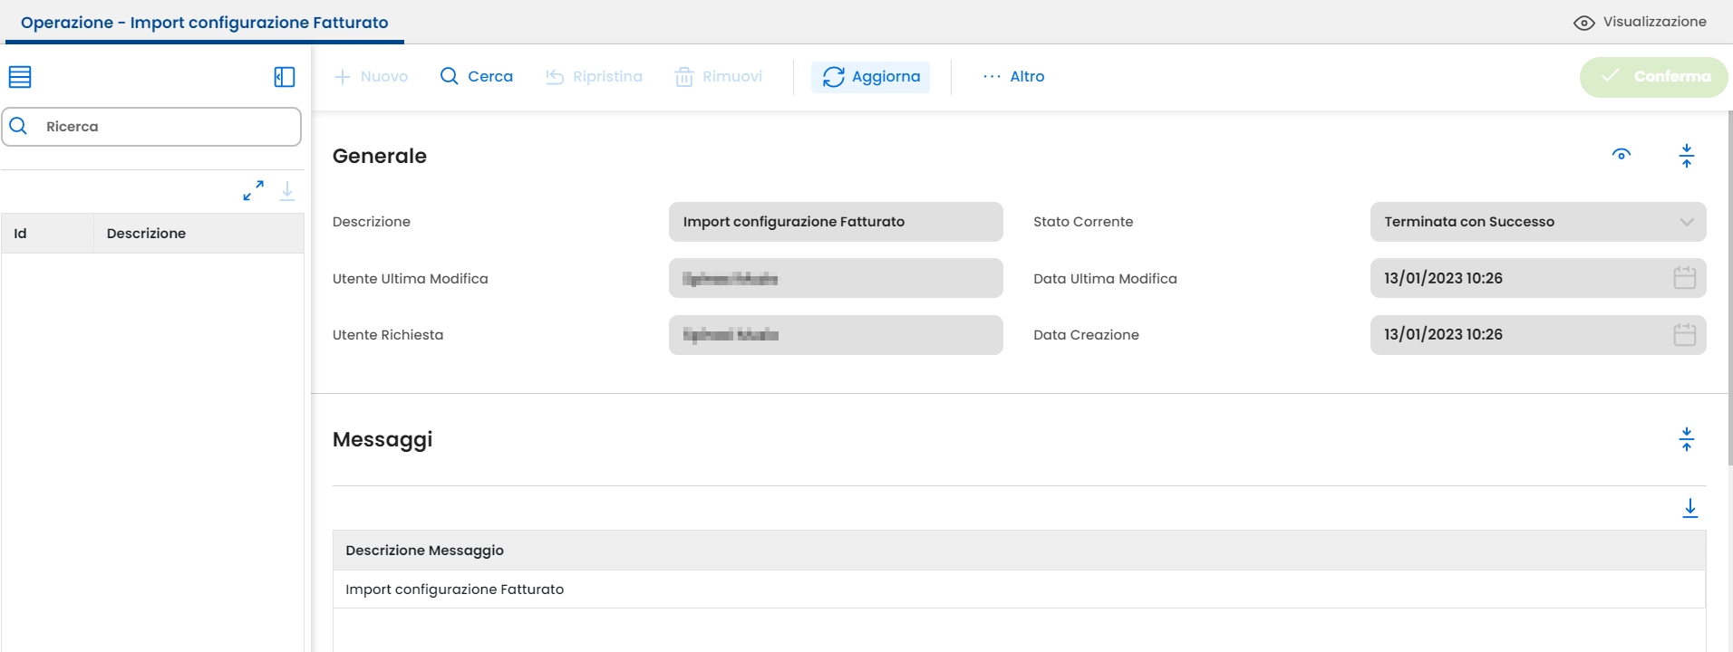The width and height of the screenshot is (1733, 652).
Task: Collapse the left sidebar panel icon
Action: pos(285,77)
